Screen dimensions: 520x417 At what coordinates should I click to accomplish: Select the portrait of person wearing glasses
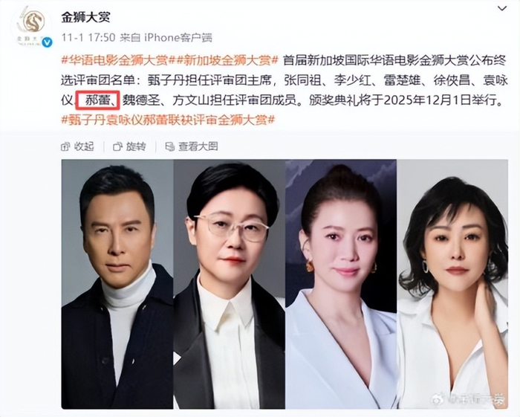pyautogui.click(x=229, y=284)
